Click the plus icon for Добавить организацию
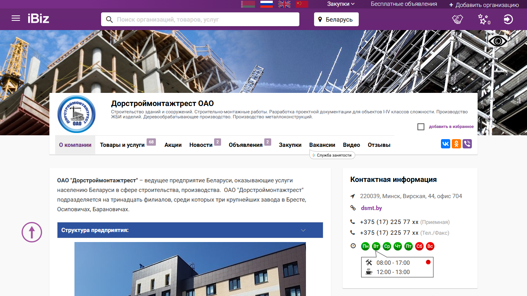527x296 pixels. click(451, 5)
